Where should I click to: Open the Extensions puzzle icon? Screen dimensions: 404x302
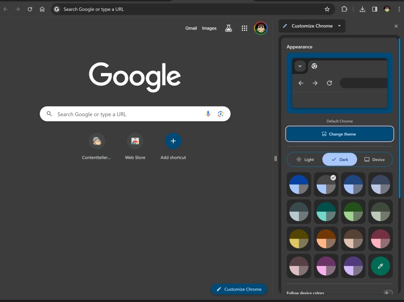tap(344, 9)
